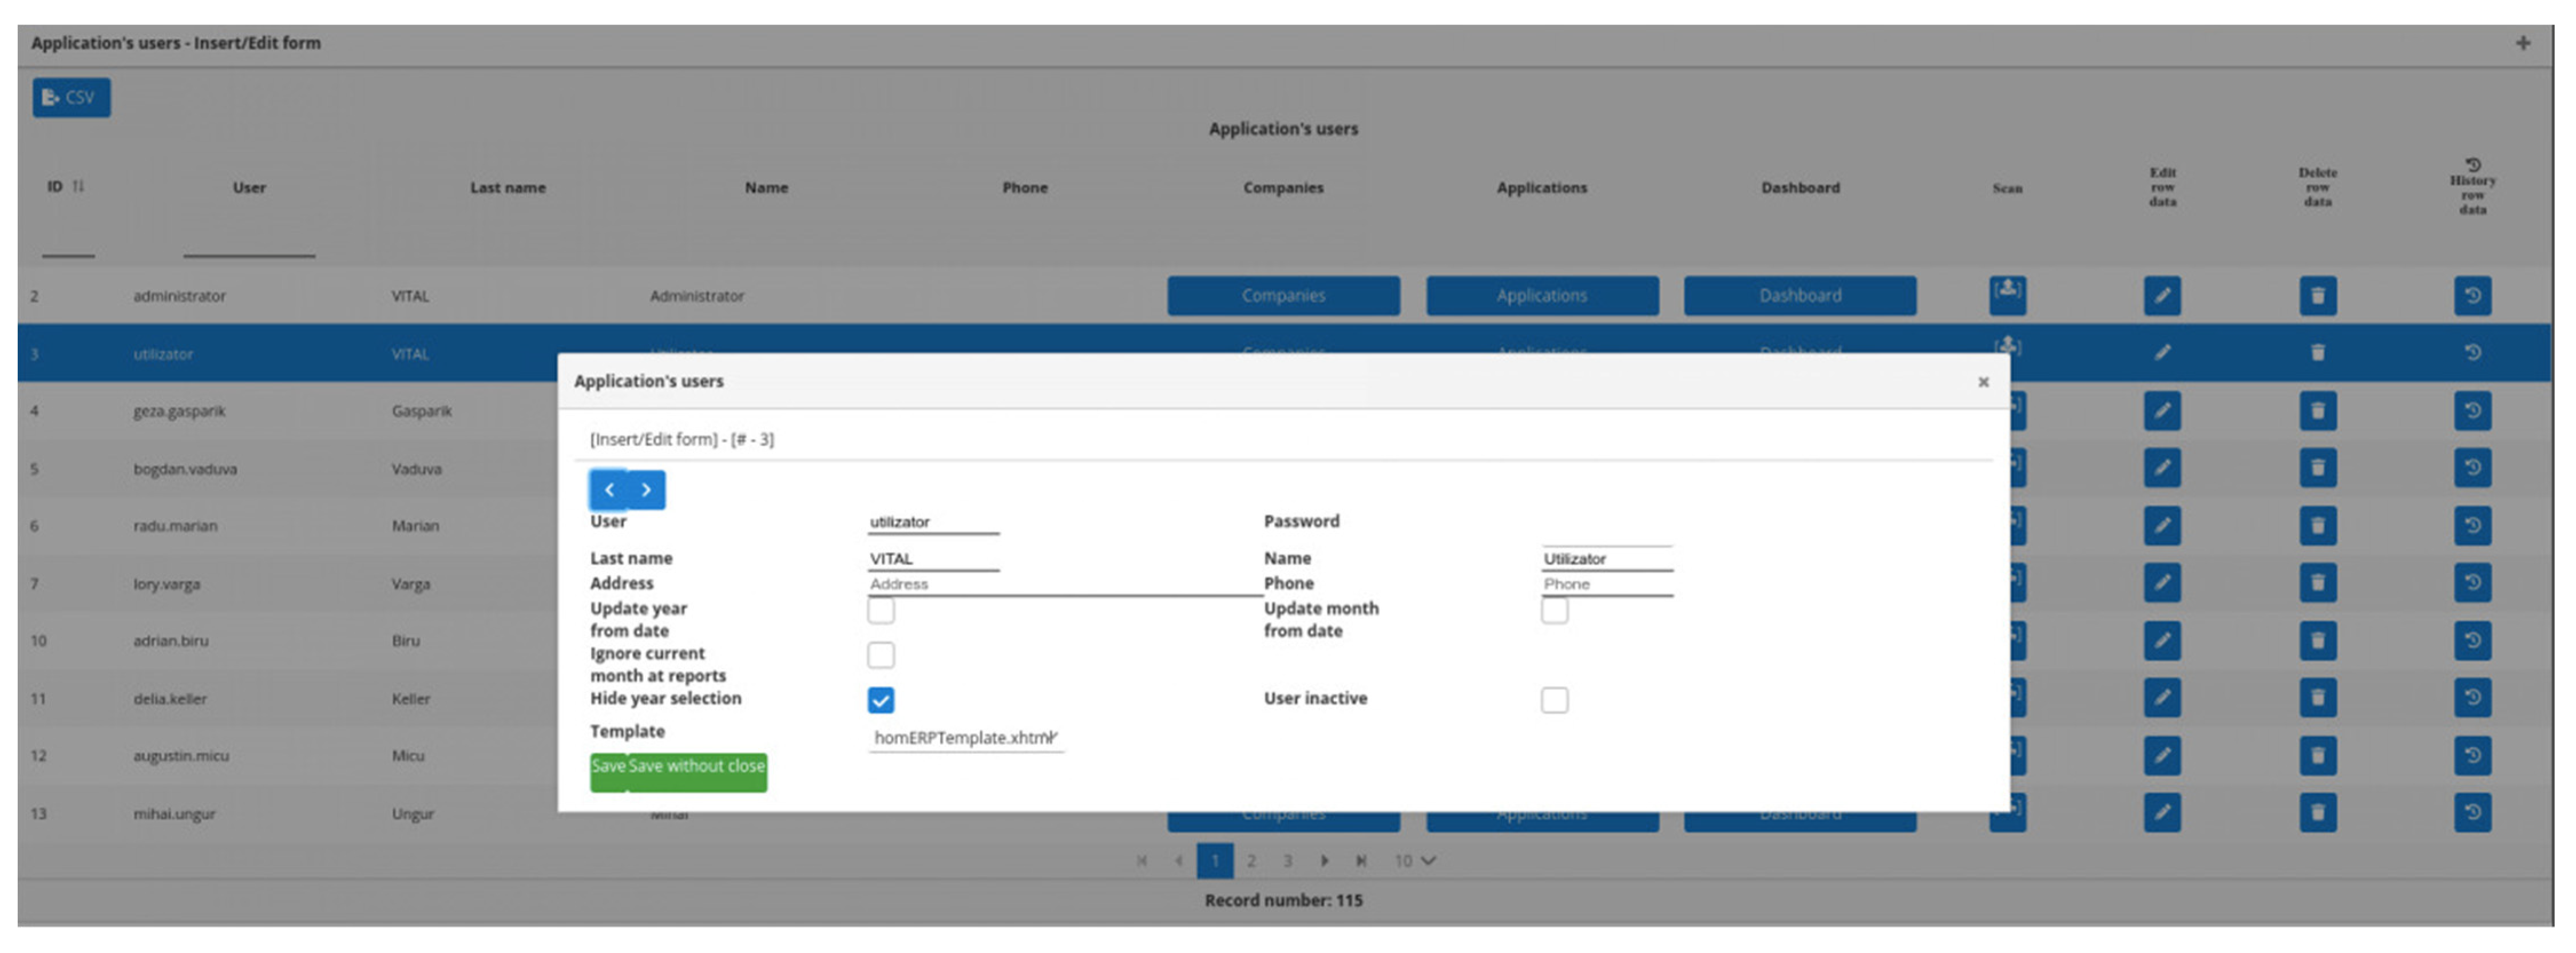Sort table by ID column arrows
The image size is (2576, 953).
coord(78,187)
